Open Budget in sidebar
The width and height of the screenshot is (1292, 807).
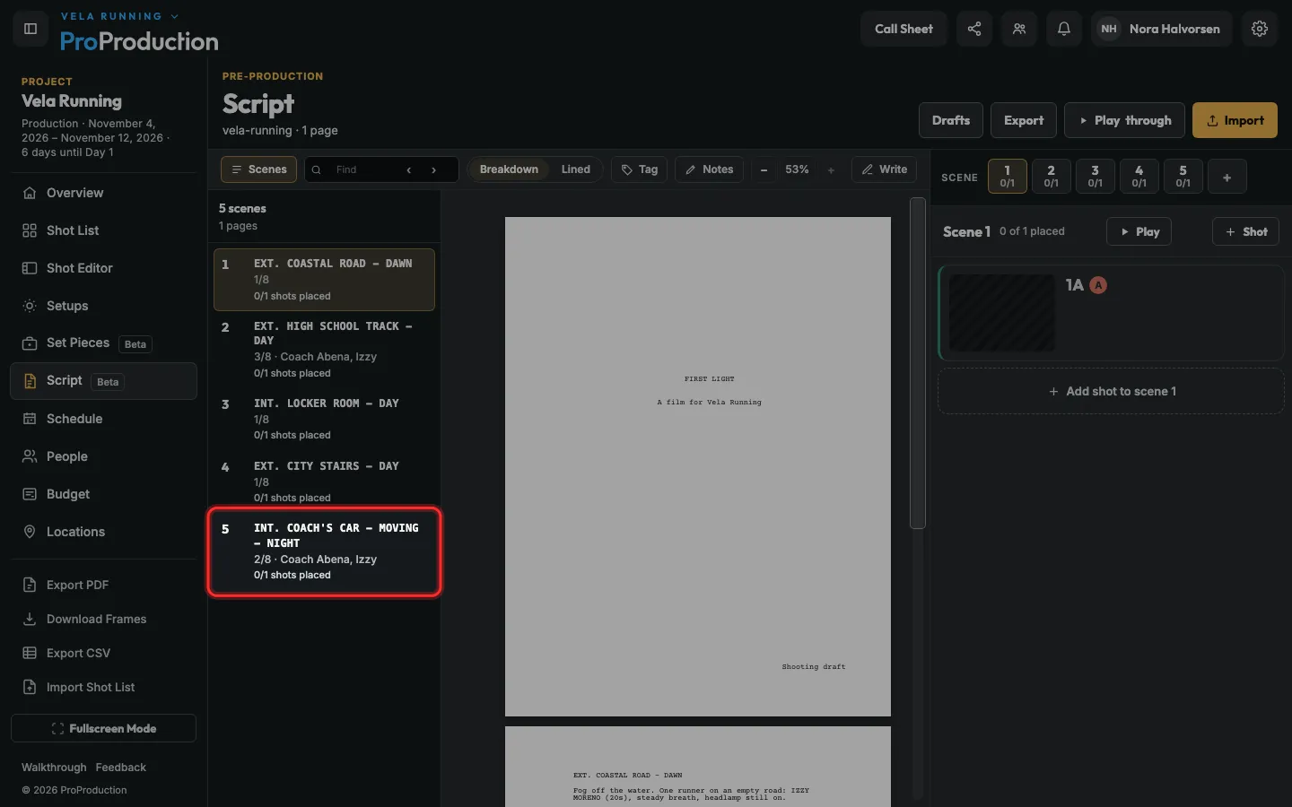coord(103,494)
